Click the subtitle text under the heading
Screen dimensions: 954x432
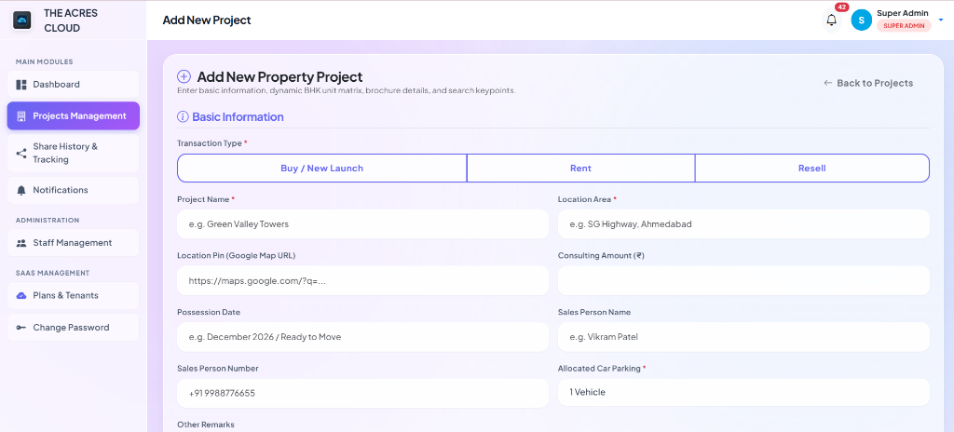[347, 90]
